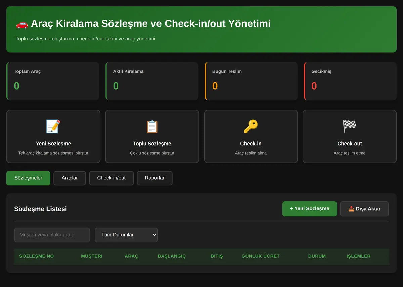Click the DURUM column header
Screen dimensions: 403x287
click(x=317, y=256)
